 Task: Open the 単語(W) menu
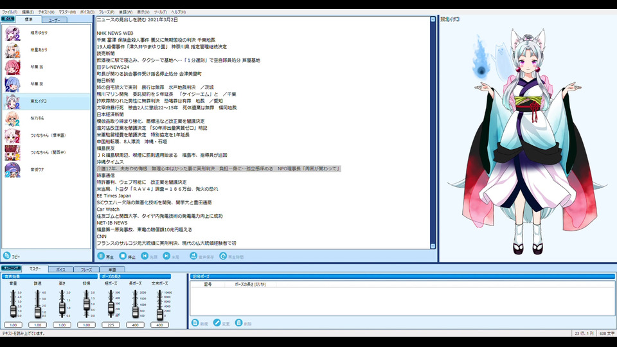(x=126, y=12)
